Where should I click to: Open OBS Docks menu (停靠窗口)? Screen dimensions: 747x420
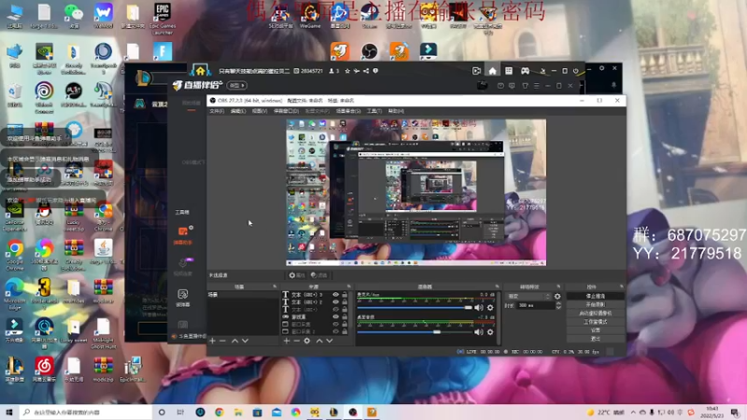tap(287, 111)
